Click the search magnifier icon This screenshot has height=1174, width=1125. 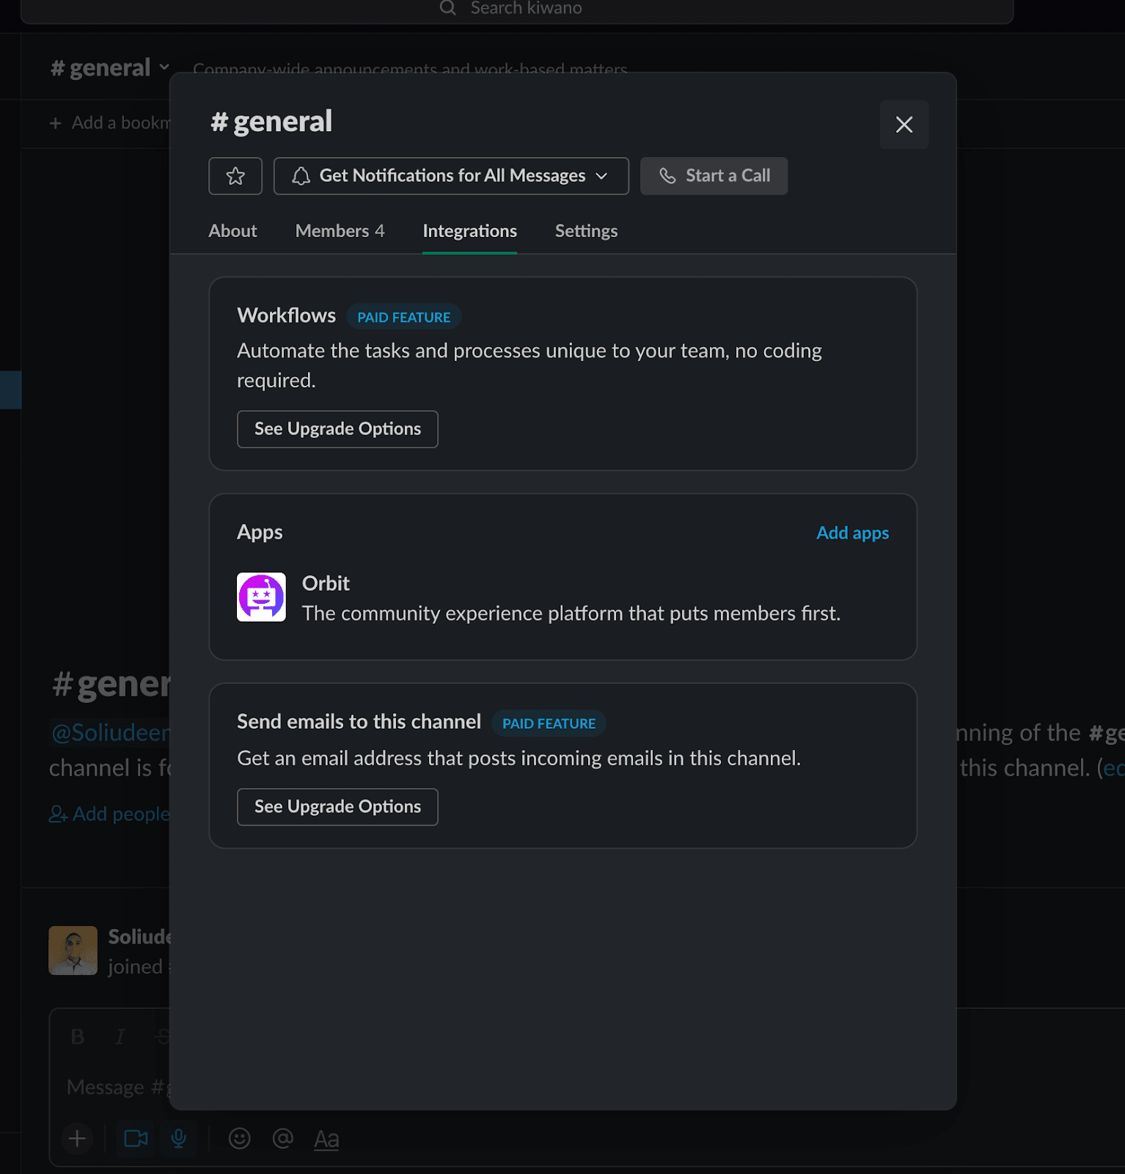tap(447, 8)
